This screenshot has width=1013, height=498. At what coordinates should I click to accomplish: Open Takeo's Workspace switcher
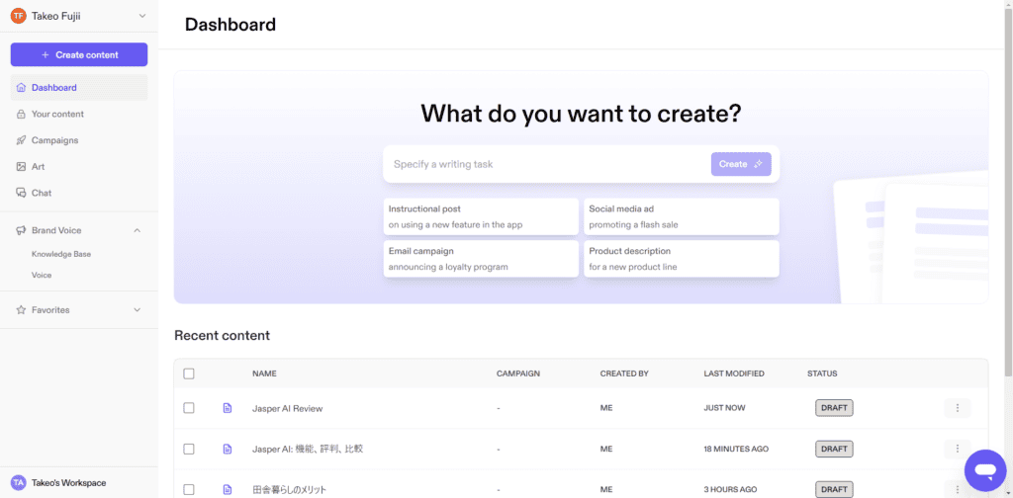[x=79, y=482]
